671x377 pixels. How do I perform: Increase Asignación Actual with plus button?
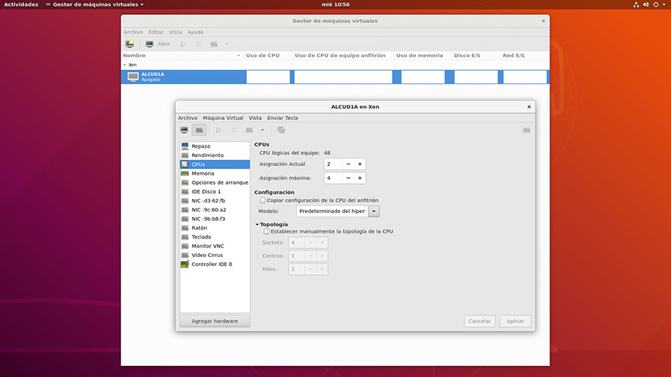click(x=360, y=164)
